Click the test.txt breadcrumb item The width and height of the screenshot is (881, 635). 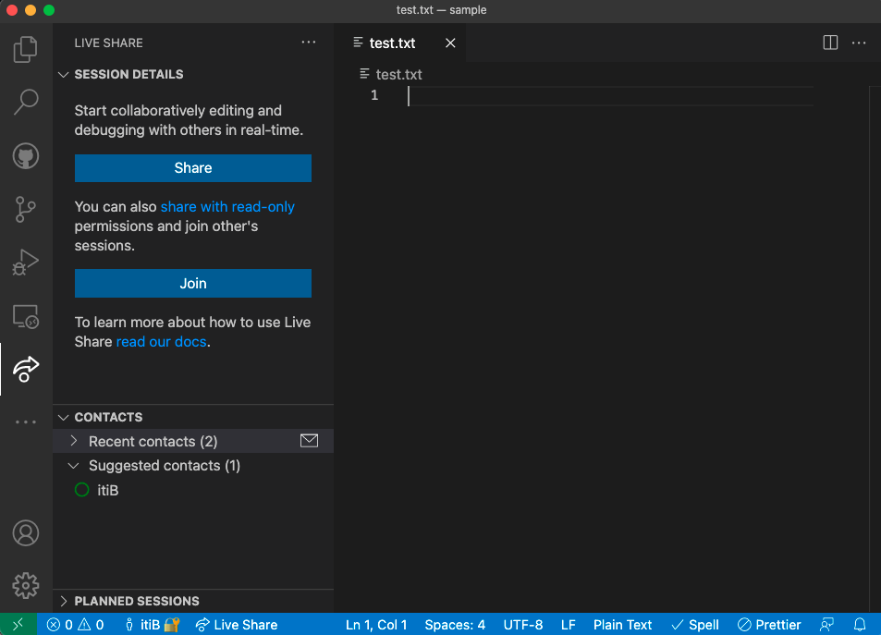391,74
